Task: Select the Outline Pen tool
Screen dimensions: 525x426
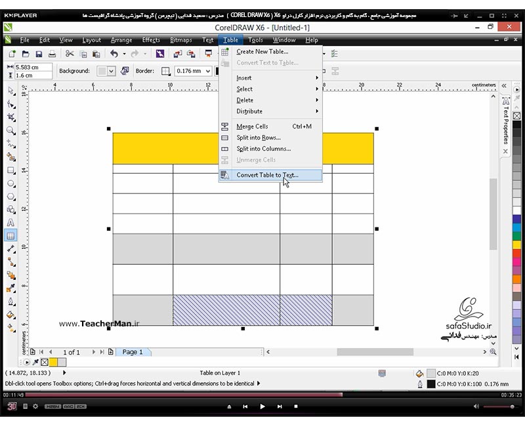Action: pyautogui.click(x=11, y=301)
